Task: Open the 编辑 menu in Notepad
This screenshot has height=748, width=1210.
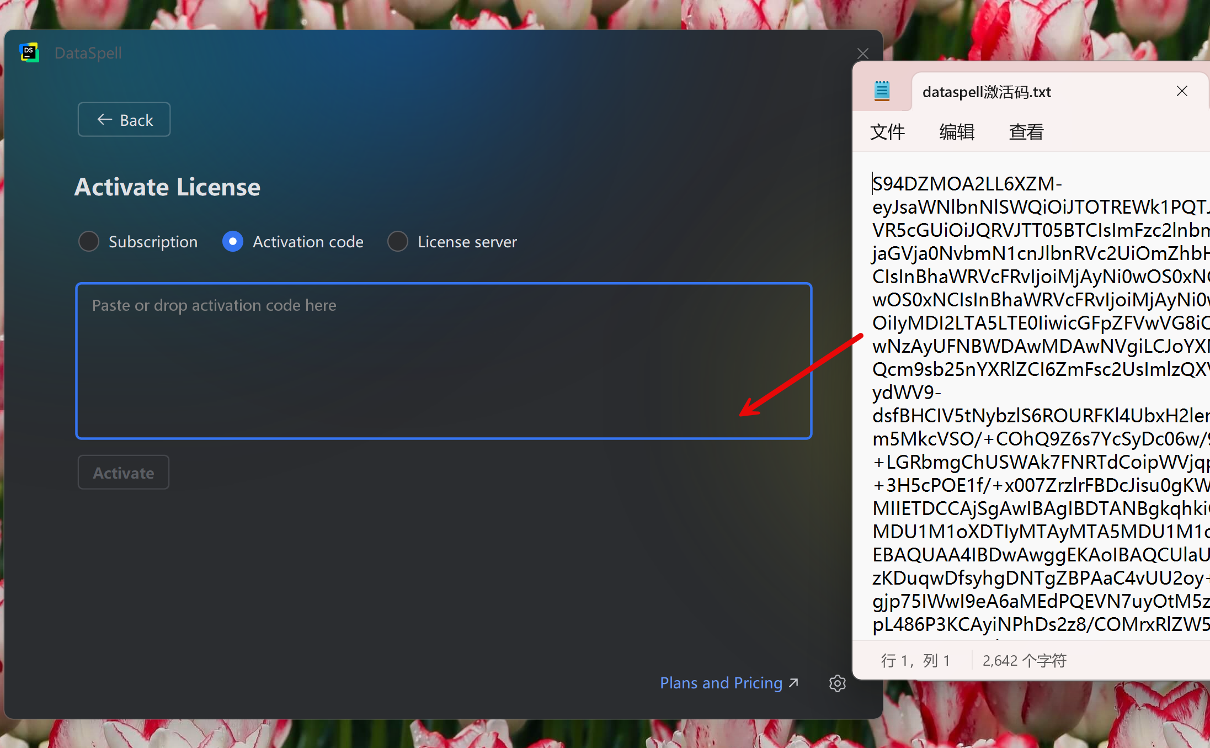Action: coord(957,132)
